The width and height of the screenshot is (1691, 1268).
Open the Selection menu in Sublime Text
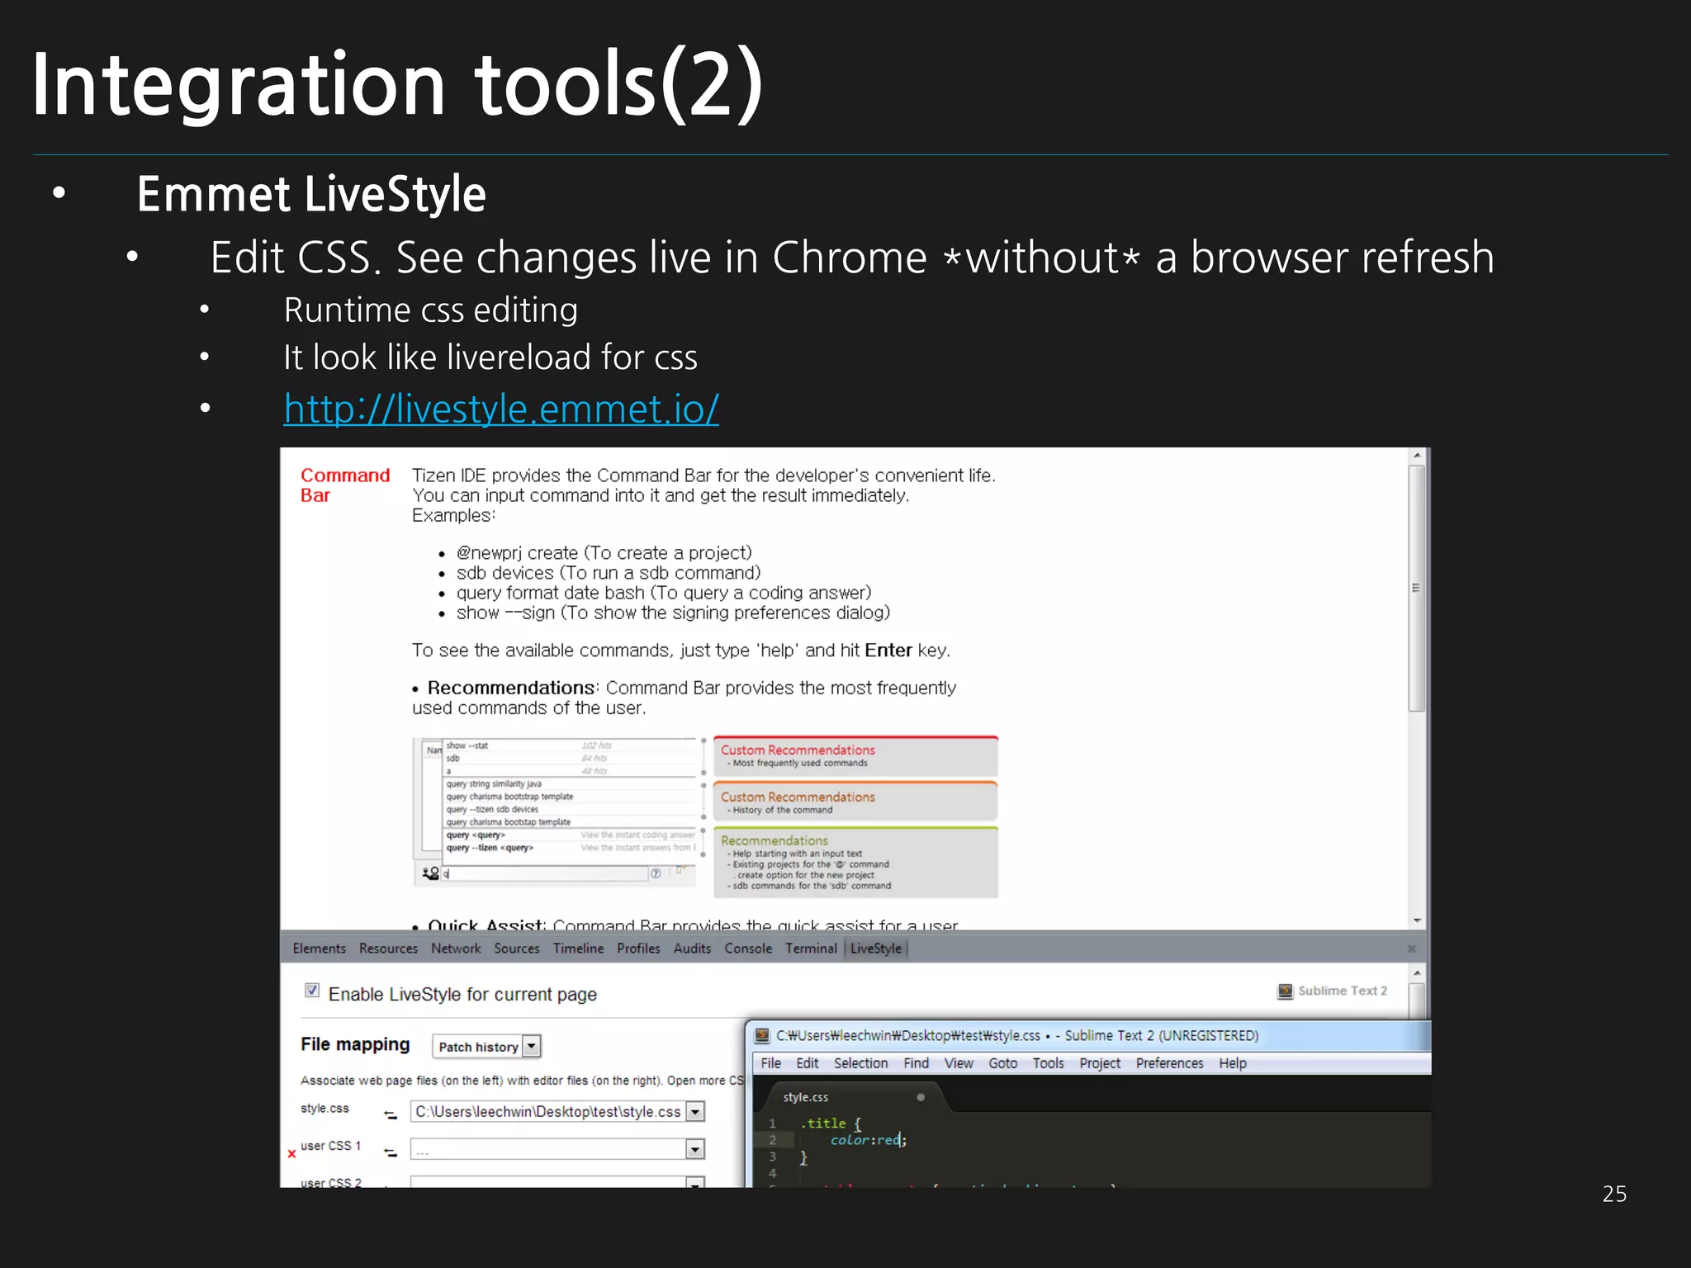(x=860, y=1063)
